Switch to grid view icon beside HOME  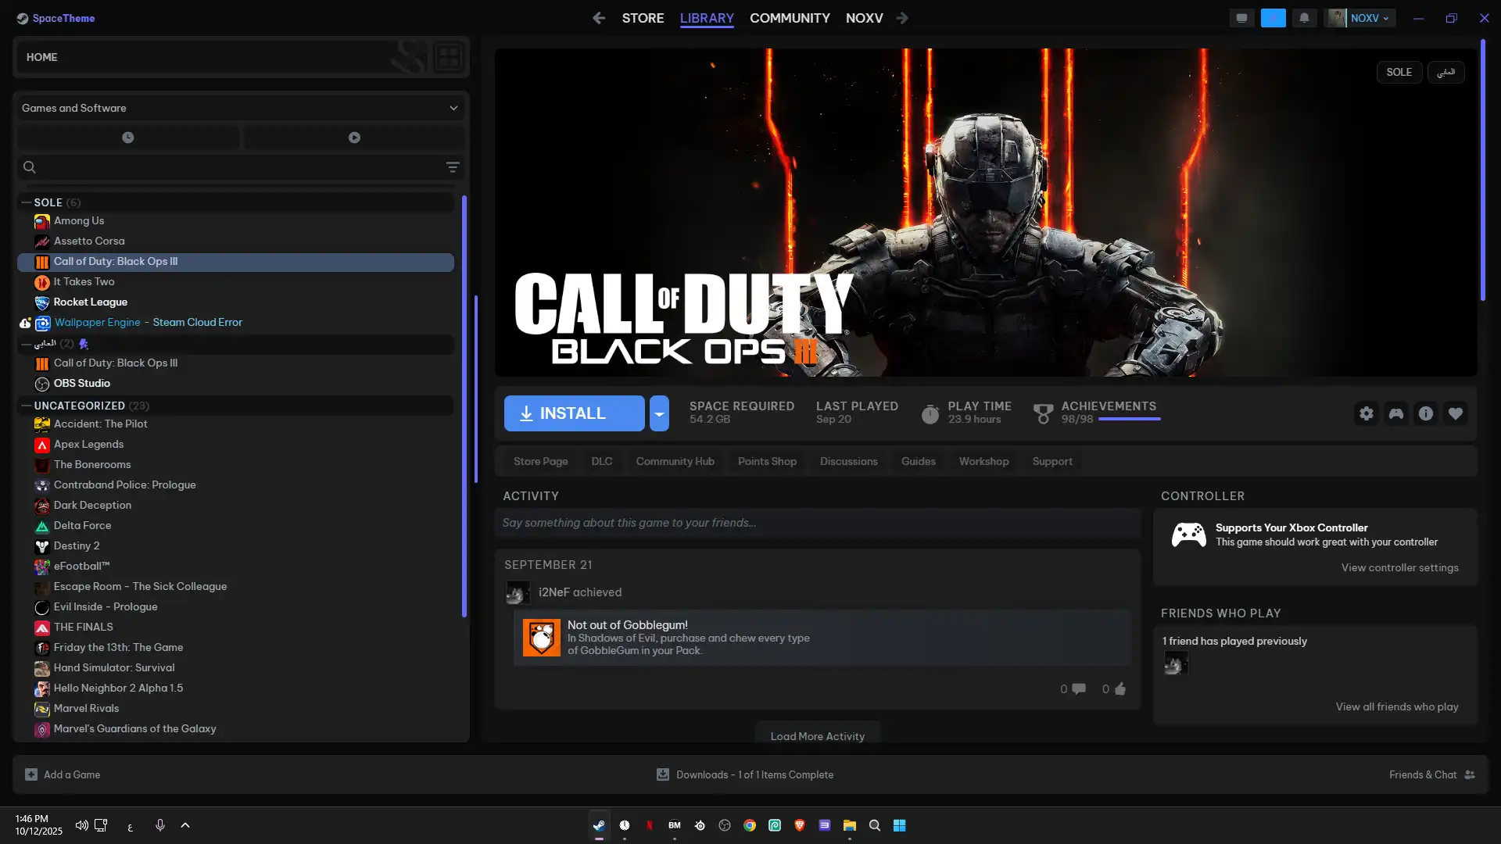(448, 57)
